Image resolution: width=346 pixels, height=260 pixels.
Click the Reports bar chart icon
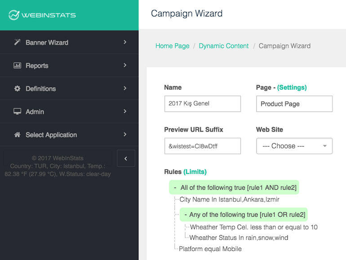tap(18, 66)
